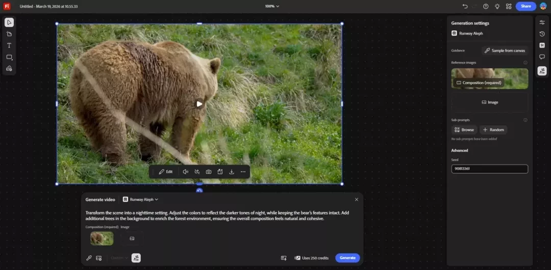
Task: Click the camera capture frame icon
Action: pos(209,172)
